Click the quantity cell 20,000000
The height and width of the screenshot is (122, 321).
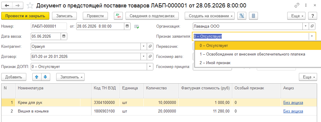pos(161,111)
